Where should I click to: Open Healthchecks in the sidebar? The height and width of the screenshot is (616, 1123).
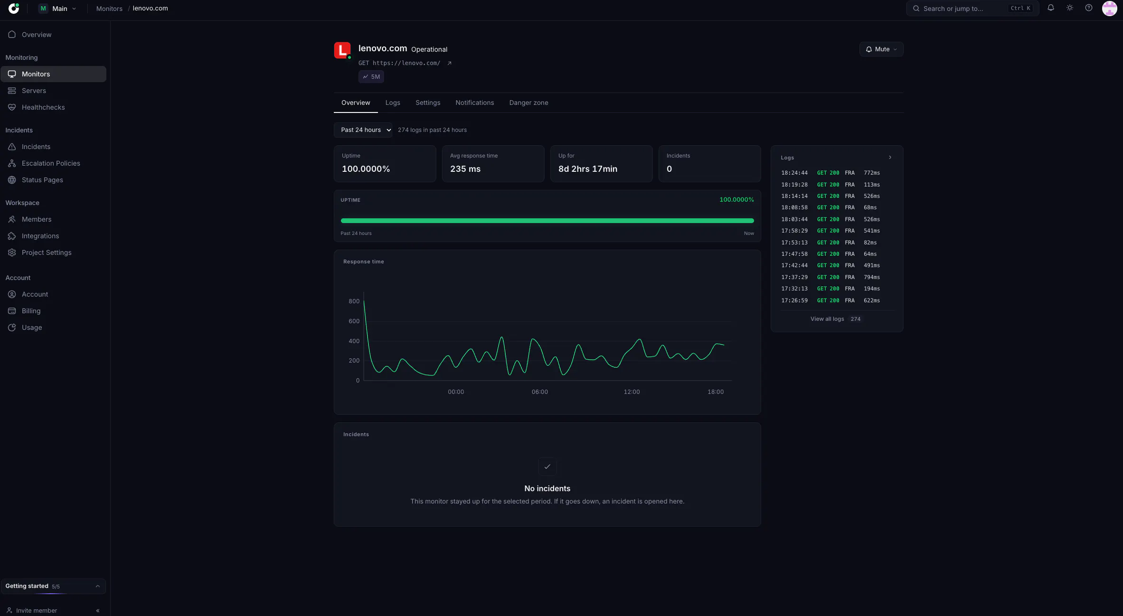tap(53, 107)
